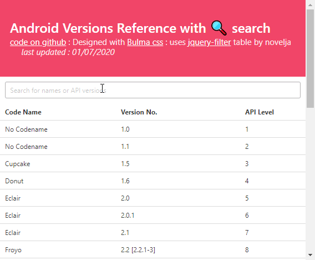
Task: Click the last updated date text
Action: point(68,52)
